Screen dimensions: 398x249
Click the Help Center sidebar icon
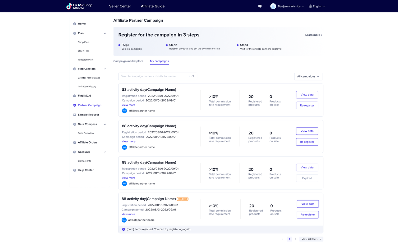click(x=75, y=170)
